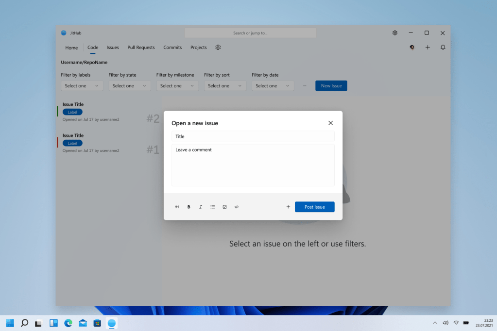Focus the issue Title input field

click(253, 136)
